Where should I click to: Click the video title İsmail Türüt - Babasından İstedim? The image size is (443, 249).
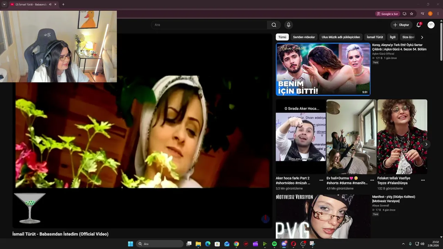pos(60,234)
